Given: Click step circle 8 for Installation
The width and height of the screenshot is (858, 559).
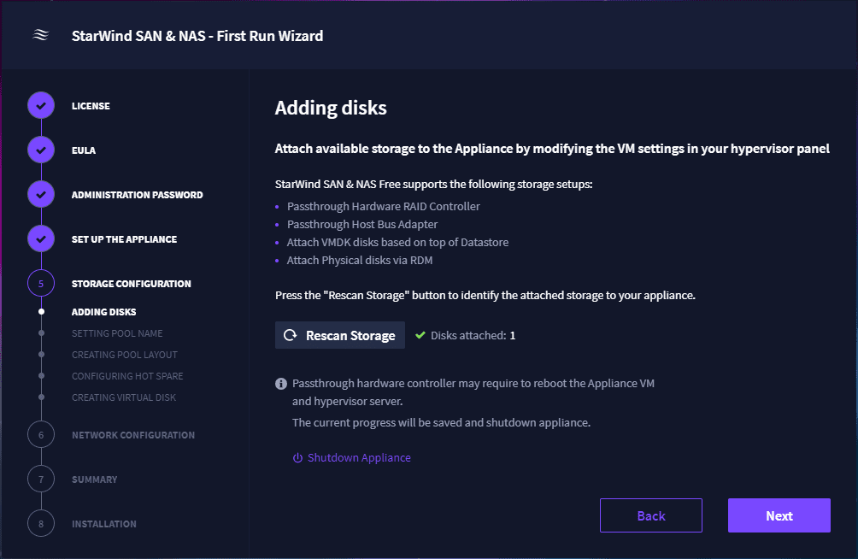Looking at the screenshot, I should [x=40, y=523].
